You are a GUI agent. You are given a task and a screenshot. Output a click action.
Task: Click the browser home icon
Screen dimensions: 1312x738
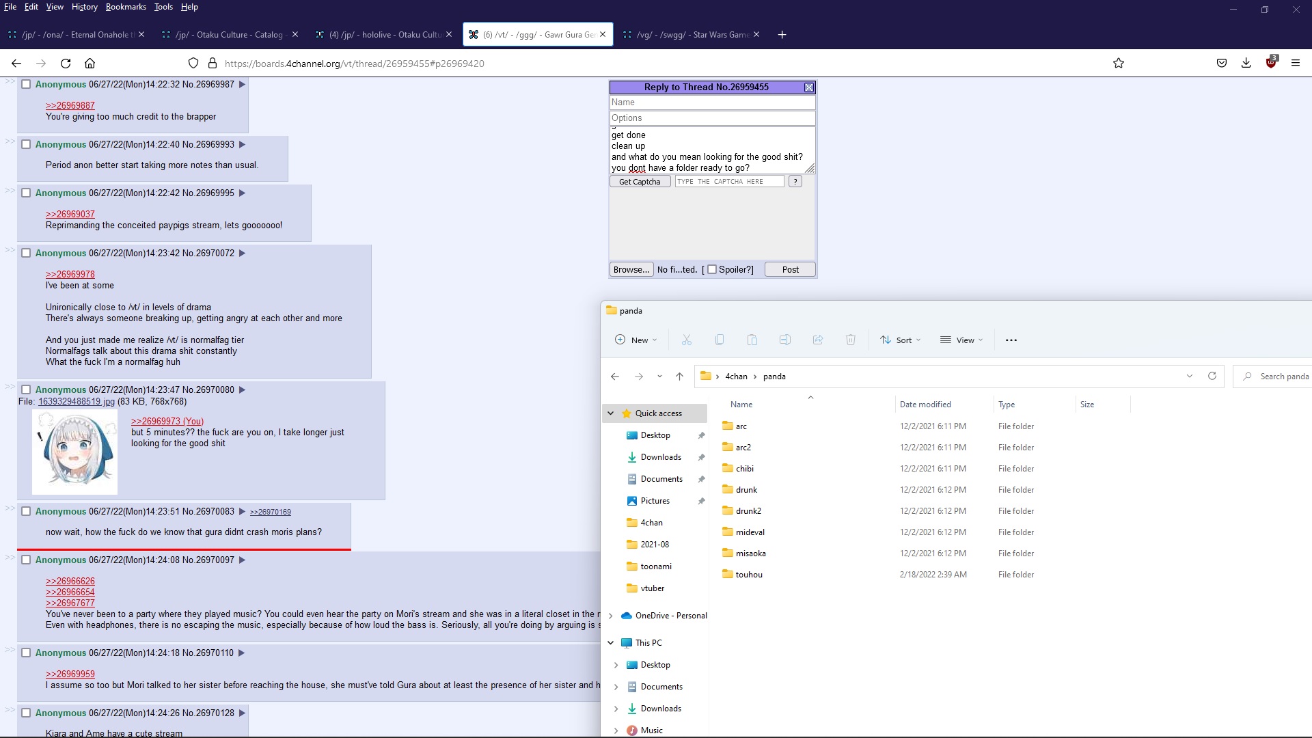90,64
